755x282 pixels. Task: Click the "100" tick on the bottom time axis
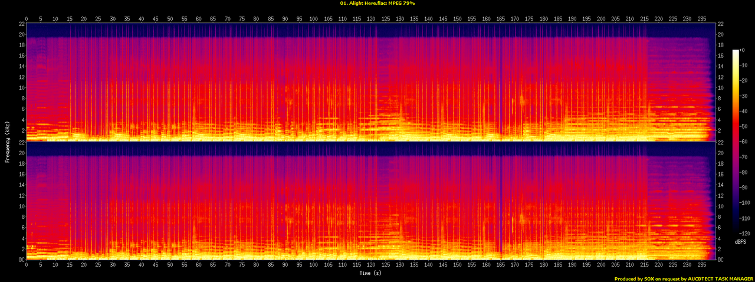point(314,265)
